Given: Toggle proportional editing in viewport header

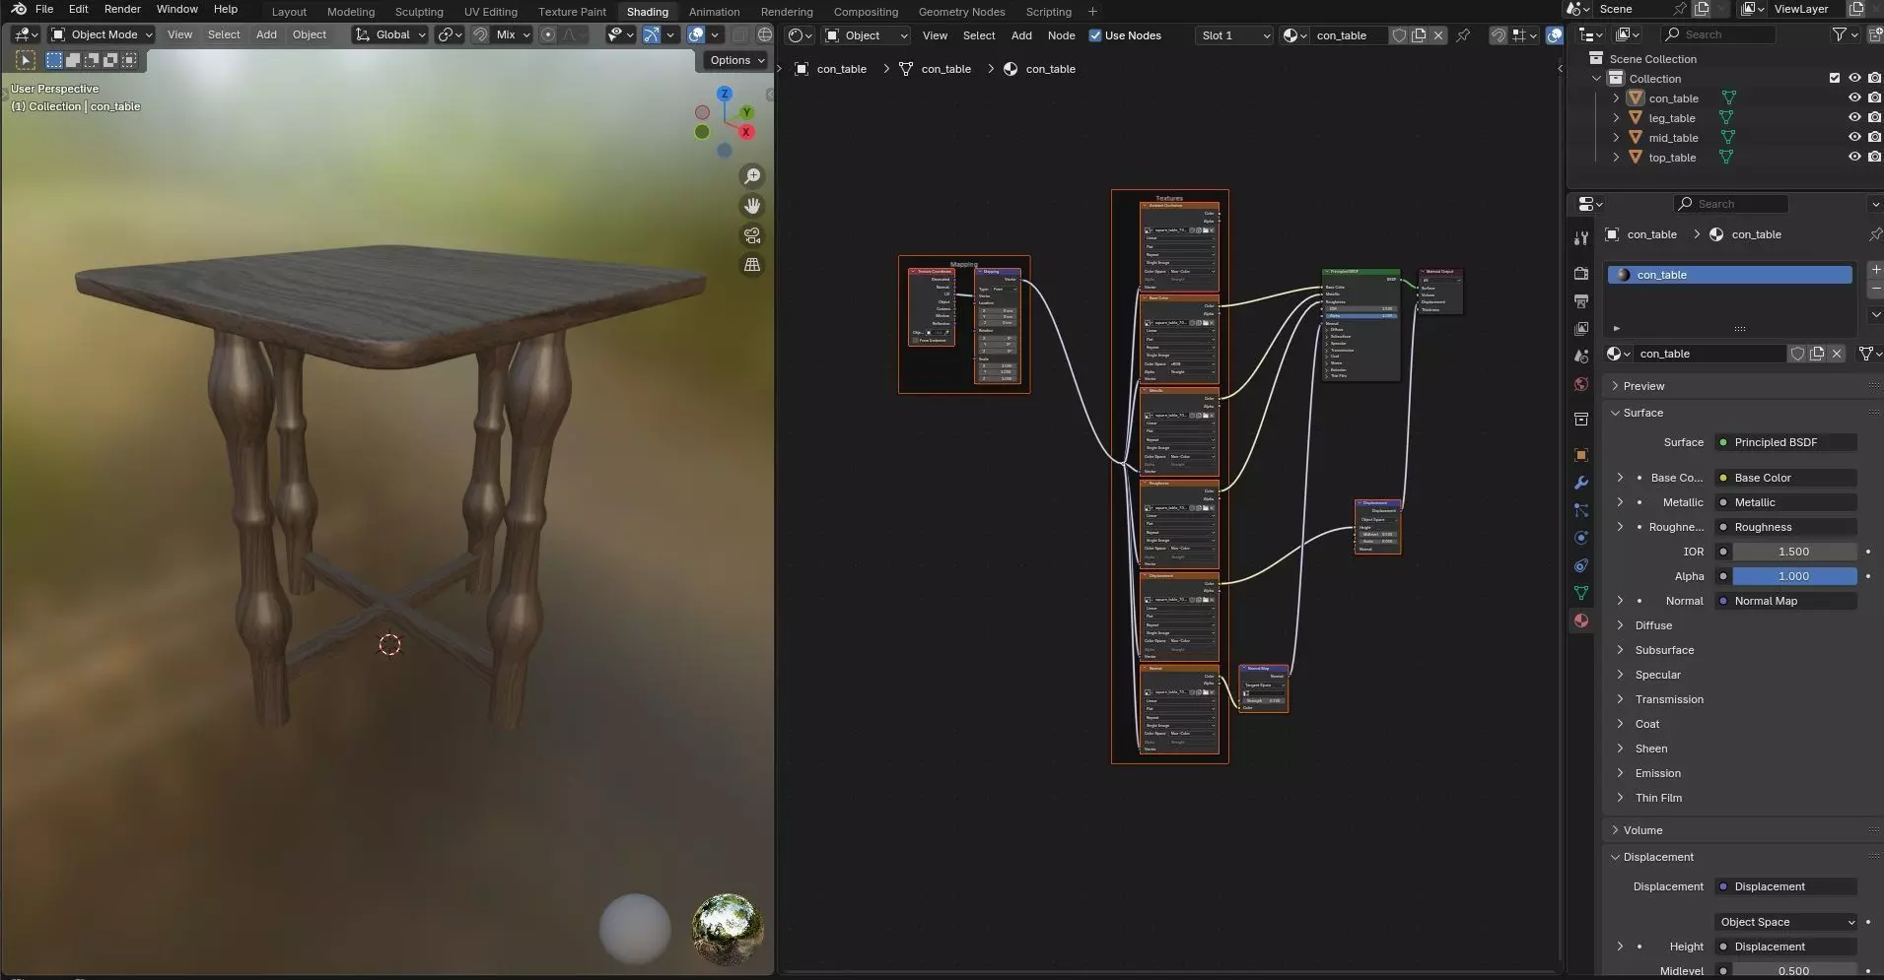Looking at the screenshot, I should (x=548, y=34).
